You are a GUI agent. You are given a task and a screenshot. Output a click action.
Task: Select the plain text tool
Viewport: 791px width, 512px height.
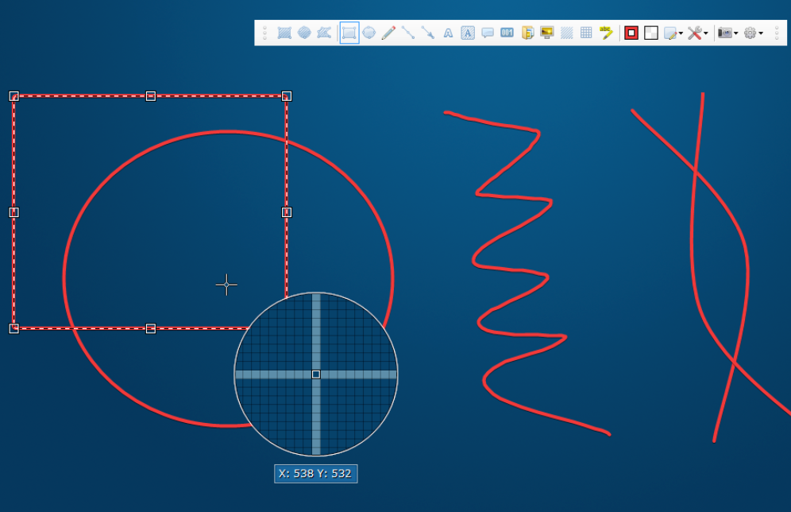(x=448, y=33)
